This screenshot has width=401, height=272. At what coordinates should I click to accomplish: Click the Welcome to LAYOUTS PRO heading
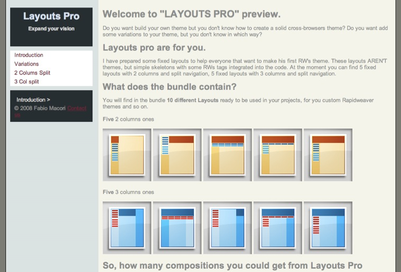click(191, 14)
